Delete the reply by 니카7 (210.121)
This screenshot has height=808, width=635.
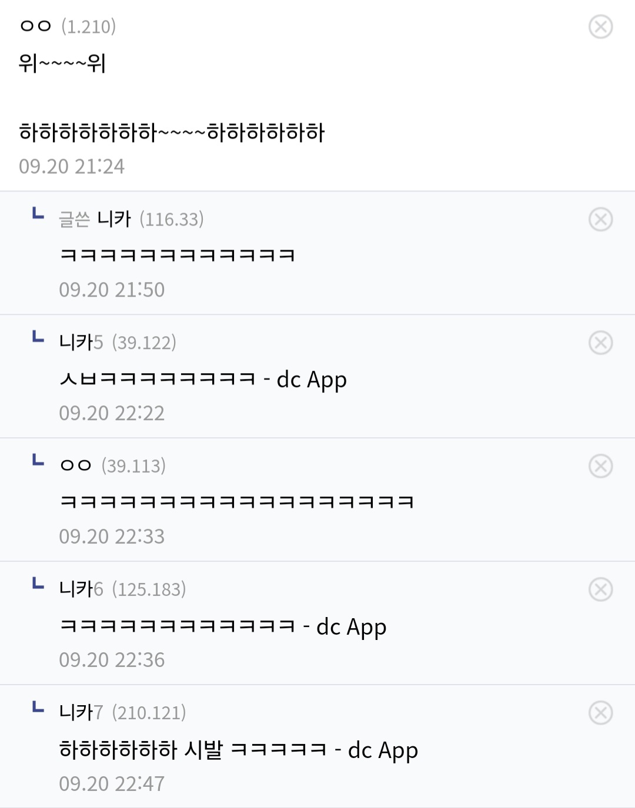pyautogui.click(x=600, y=713)
